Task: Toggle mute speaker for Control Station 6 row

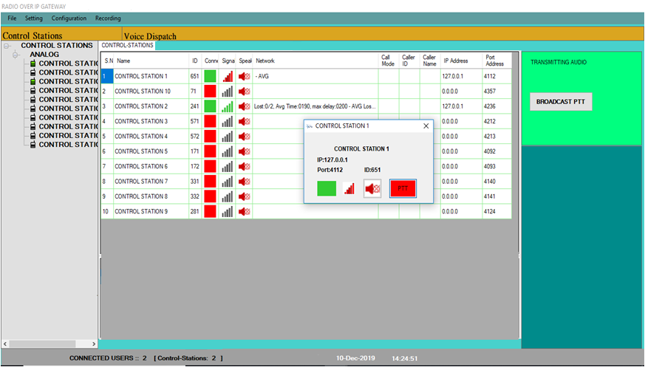Action: (245, 167)
